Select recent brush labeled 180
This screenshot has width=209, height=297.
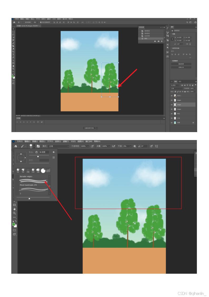pos(38,171)
